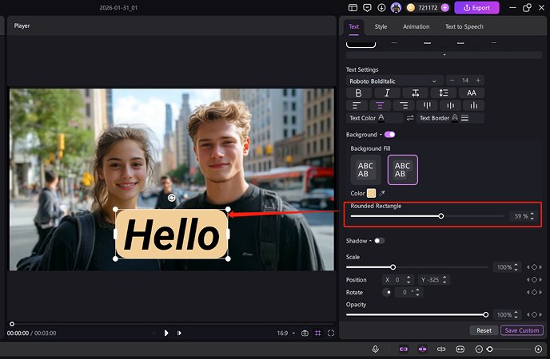This screenshot has width=550, height=359.
Task: Open the Text Border color picker
Action: click(455, 118)
